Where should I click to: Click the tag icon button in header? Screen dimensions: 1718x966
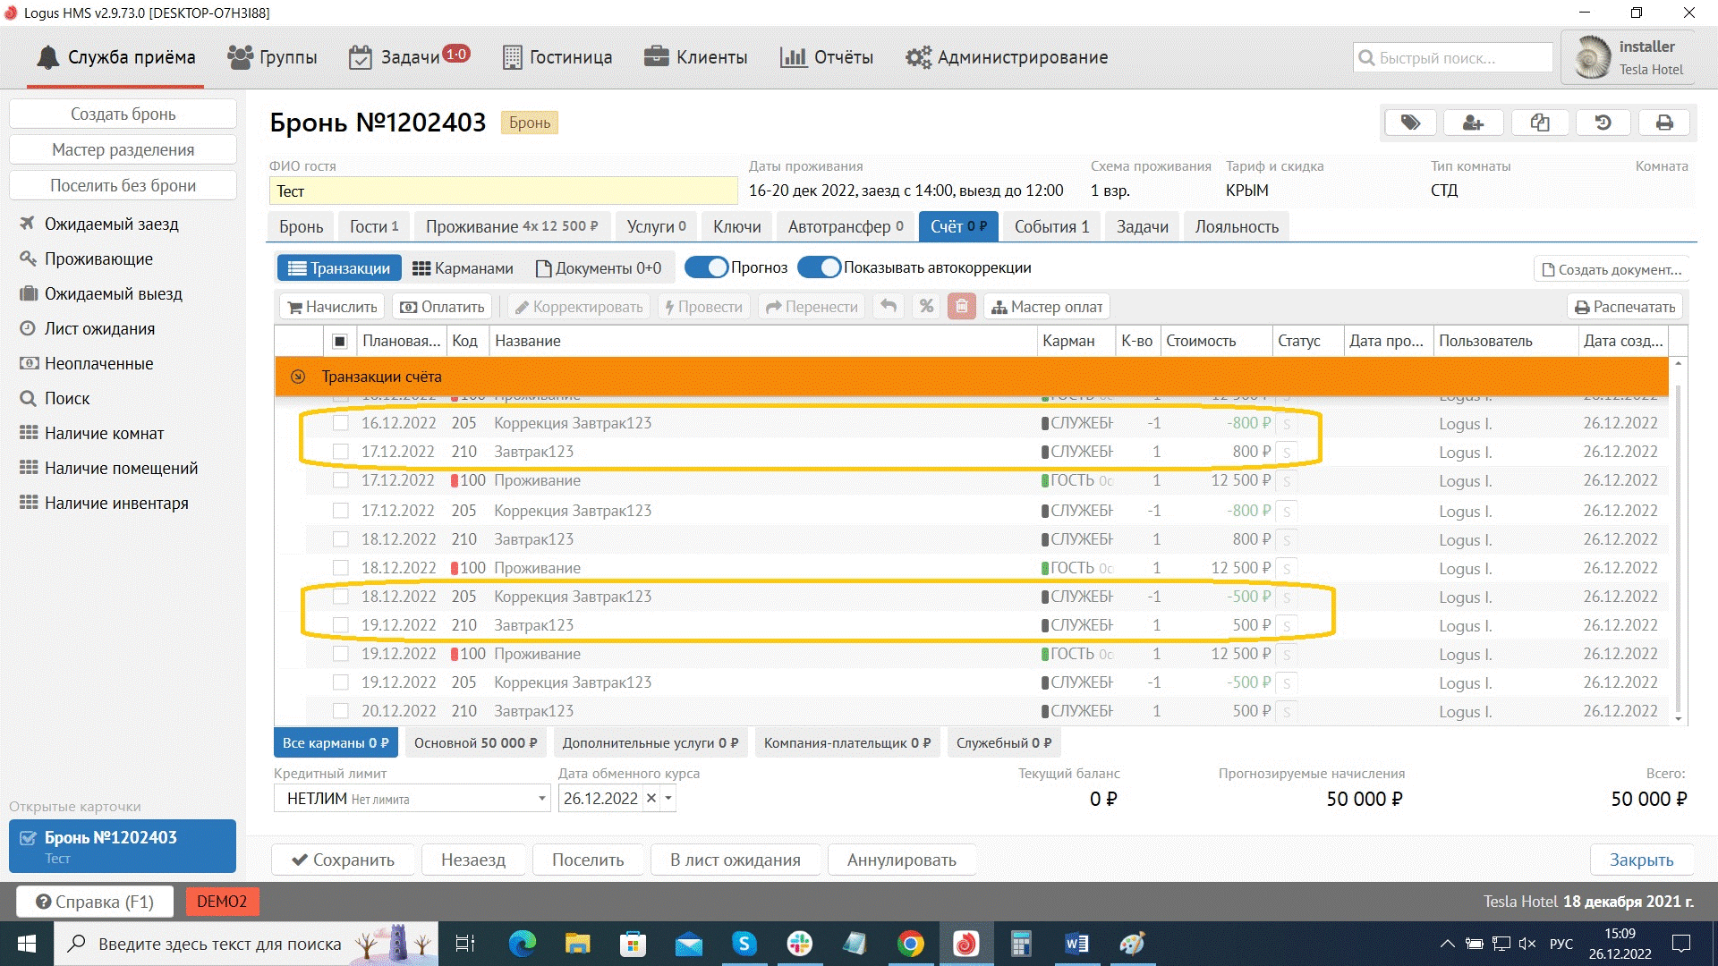pyautogui.click(x=1410, y=123)
